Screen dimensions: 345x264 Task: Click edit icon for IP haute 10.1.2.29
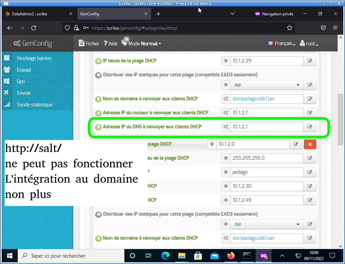[310, 61]
